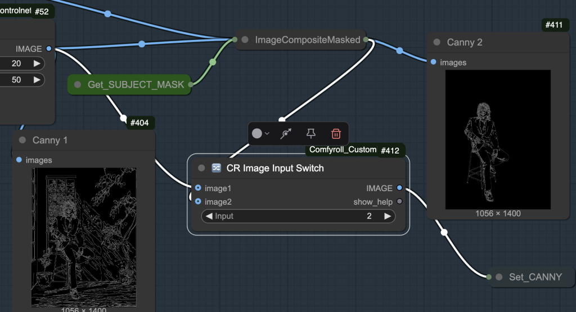Click Get_SUBJECT_MASK output socket
Viewport: 576px width, 312px height.
(x=191, y=84)
